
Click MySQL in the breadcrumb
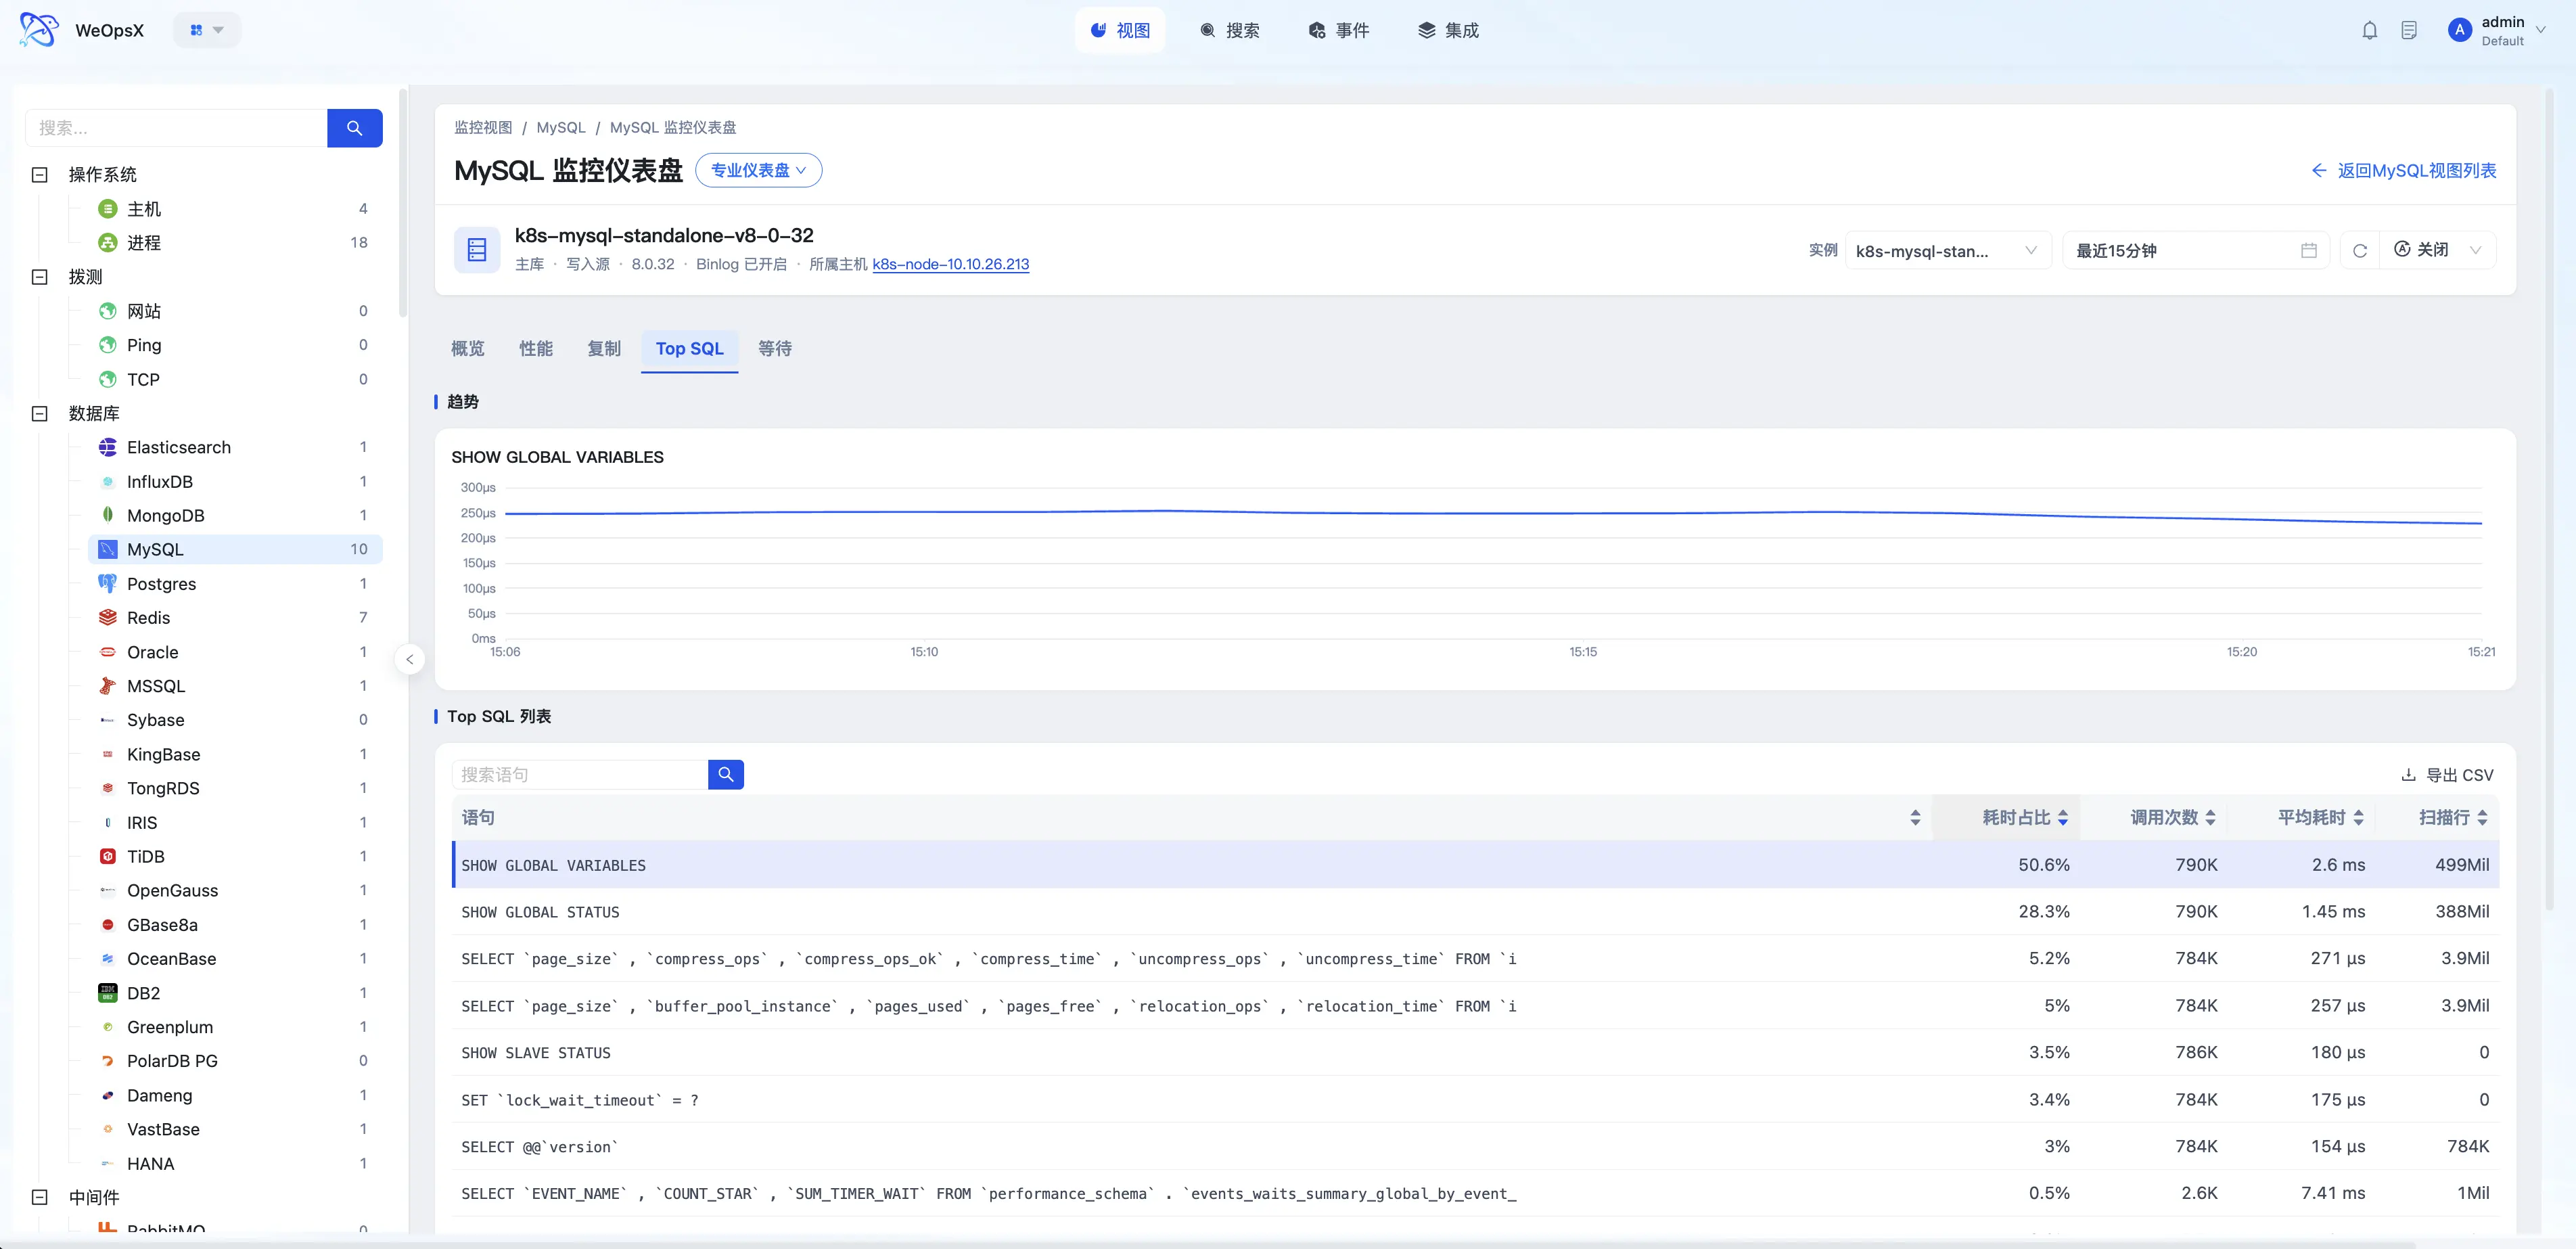click(x=561, y=127)
